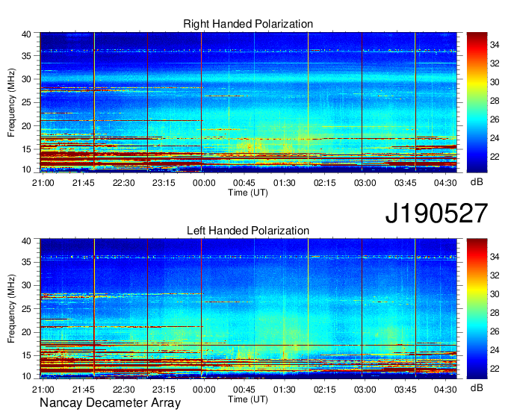Click the left-handed polarization colorbar
This screenshot has height=412, width=508.
pos(477,308)
